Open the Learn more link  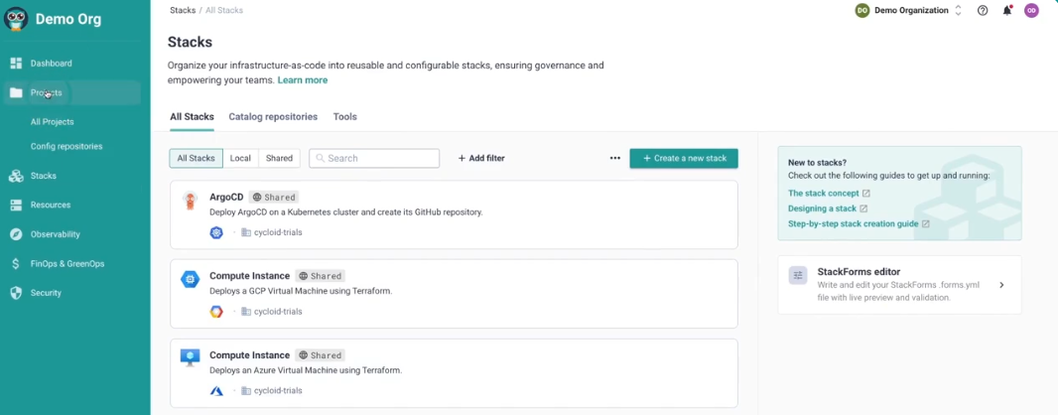(302, 79)
